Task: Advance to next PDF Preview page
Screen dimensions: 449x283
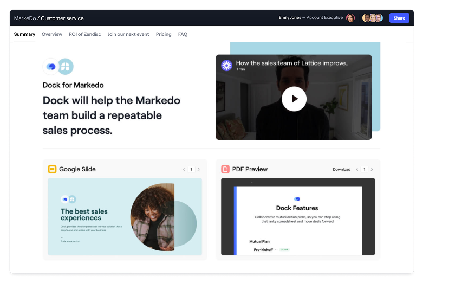Action: pyautogui.click(x=372, y=169)
